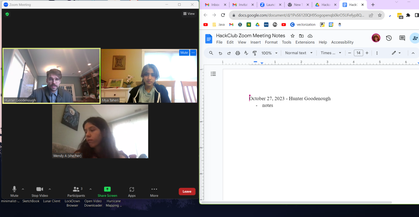The width and height of the screenshot is (419, 217).
Task: Open the comments history icon
Action: click(402, 38)
